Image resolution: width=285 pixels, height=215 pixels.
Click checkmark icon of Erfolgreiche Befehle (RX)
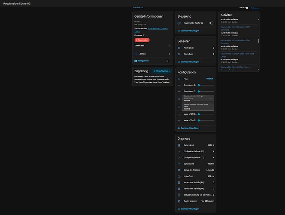click(x=179, y=151)
